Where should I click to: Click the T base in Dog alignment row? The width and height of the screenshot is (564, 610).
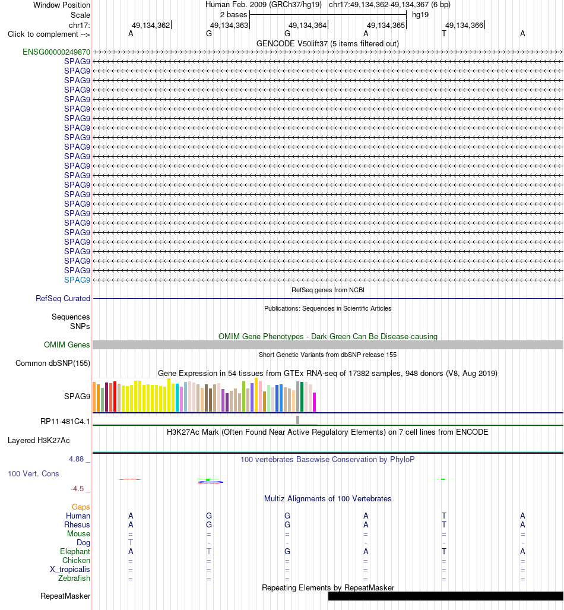[131, 542]
